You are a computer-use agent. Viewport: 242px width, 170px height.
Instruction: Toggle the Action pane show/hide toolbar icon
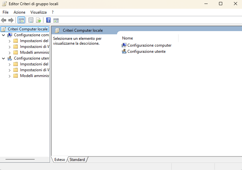[56, 20]
